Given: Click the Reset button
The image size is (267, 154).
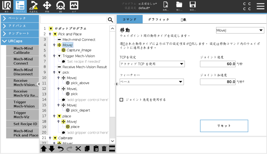Looking at the screenshot, I should pyautogui.click(x=224, y=126).
